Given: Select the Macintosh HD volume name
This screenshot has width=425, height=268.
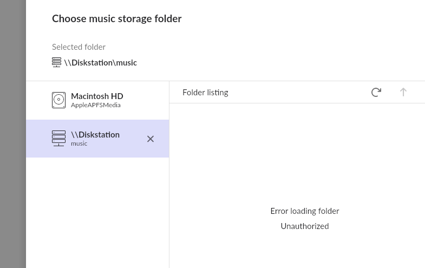Looking at the screenshot, I should [97, 96].
